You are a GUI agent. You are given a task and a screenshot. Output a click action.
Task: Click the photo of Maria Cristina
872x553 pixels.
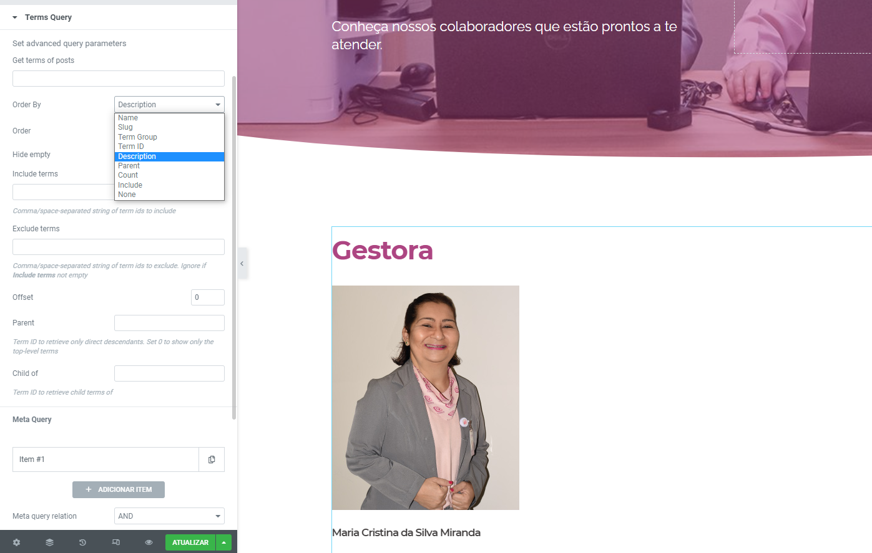click(x=426, y=398)
